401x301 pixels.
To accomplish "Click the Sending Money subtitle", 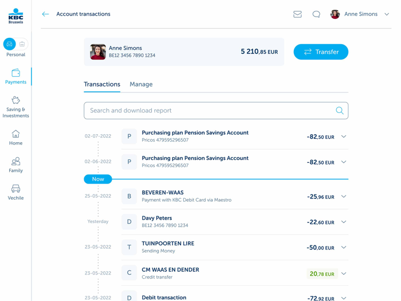I will click(x=158, y=251).
